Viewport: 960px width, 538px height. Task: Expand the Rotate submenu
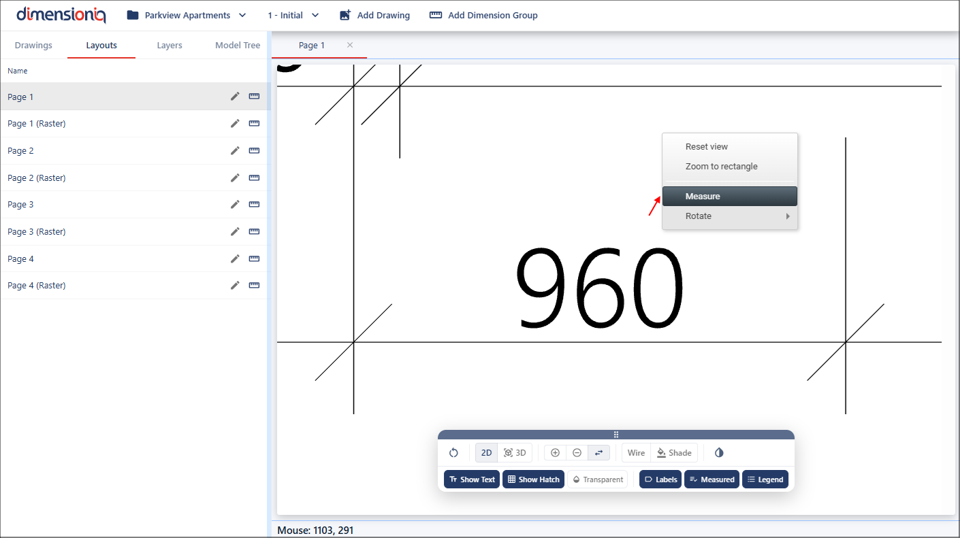[x=729, y=216]
